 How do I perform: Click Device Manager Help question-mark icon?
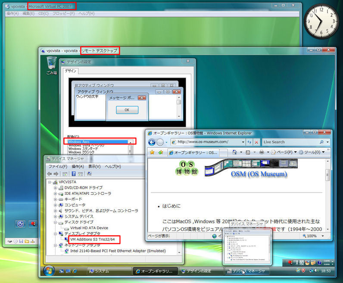coord(74,174)
